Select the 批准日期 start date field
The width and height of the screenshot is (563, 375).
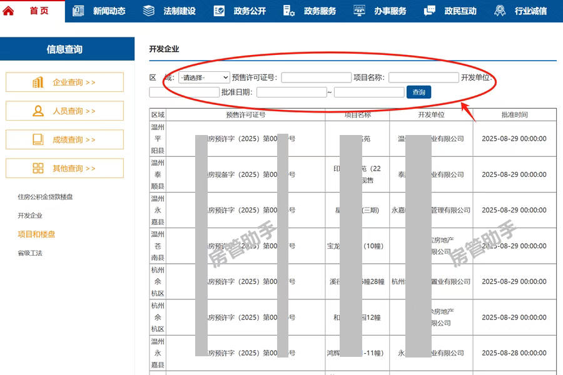click(292, 92)
